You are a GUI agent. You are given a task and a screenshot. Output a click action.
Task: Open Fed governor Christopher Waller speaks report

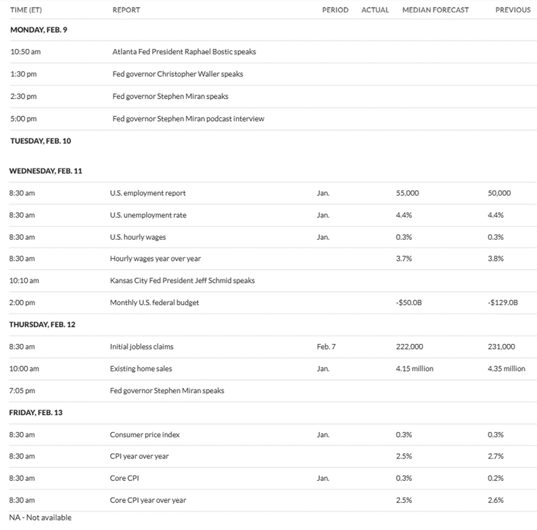[177, 74]
